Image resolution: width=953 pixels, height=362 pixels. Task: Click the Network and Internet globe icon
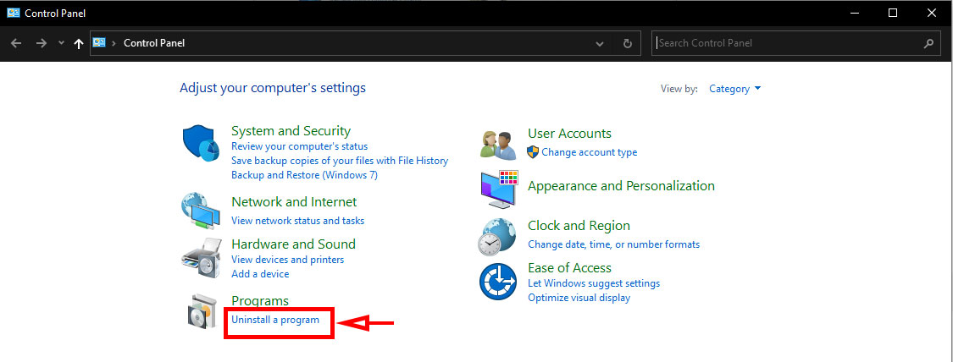click(201, 211)
